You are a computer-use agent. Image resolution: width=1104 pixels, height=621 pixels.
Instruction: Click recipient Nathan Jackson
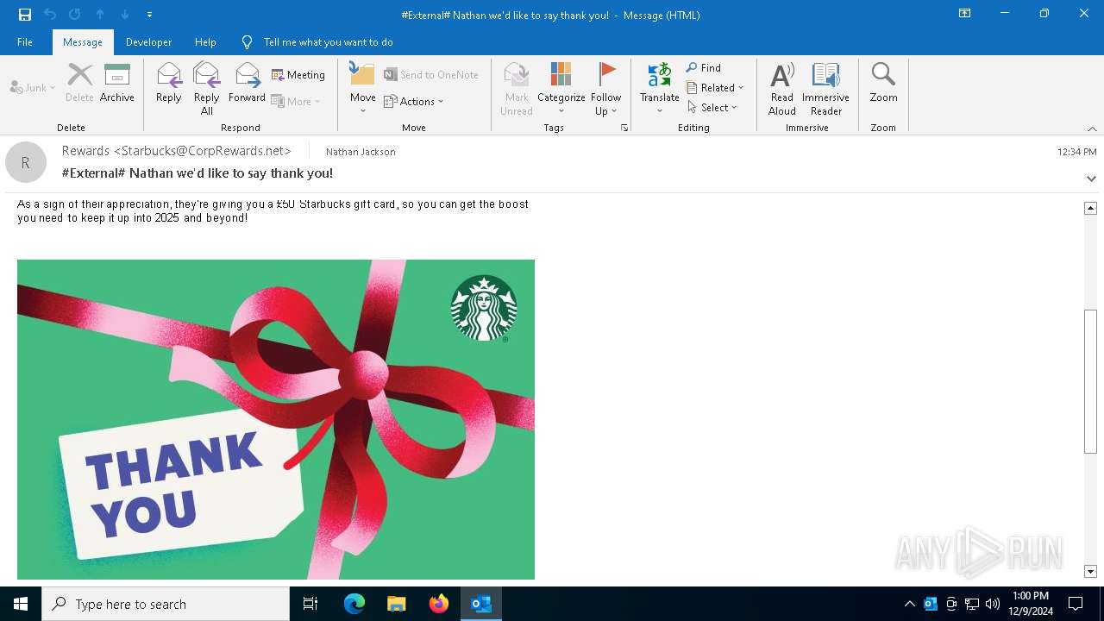coord(361,152)
